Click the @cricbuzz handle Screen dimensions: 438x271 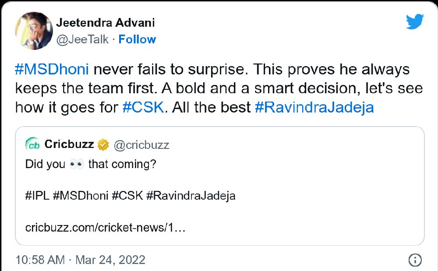pos(141,145)
